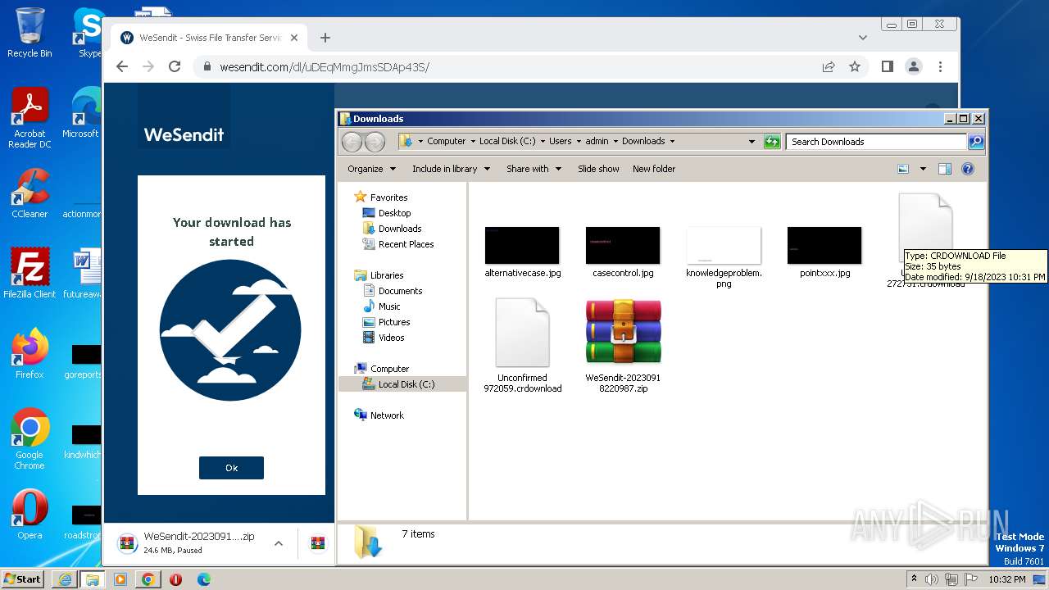This screenshot has width=1049, height=590.
Task: Open the Videos library
Action: pos(391,338)
